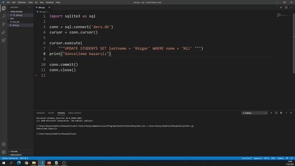This screenshot has width=295, height=166.
Task: Open Windows taskbar search
Action: 11,163
